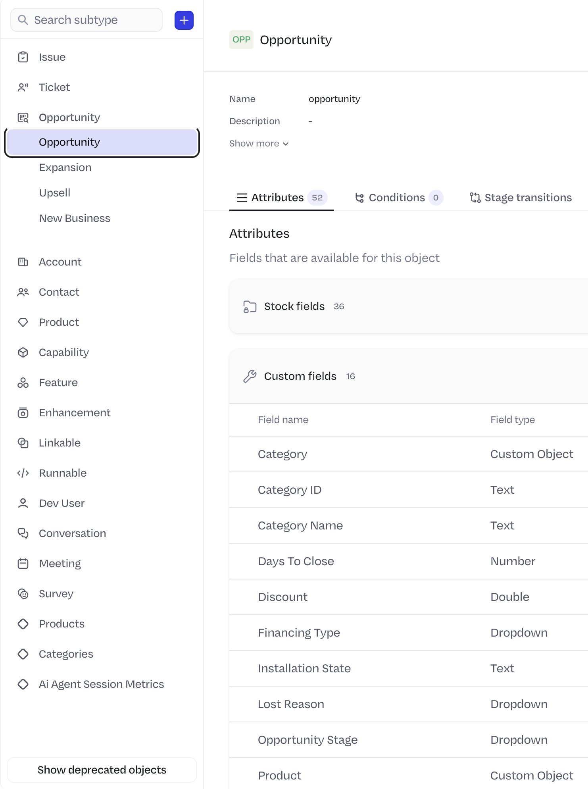Screen dimensions: 588x789
Task: Switch to the Stage transitions tab
Action: (x=521, y=198)
